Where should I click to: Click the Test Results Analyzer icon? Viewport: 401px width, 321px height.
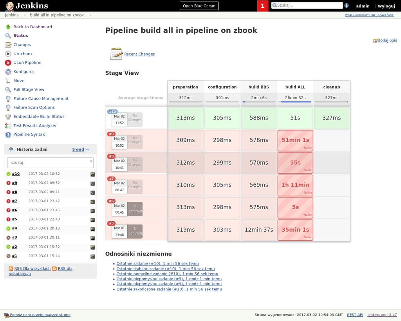(8, 125)
